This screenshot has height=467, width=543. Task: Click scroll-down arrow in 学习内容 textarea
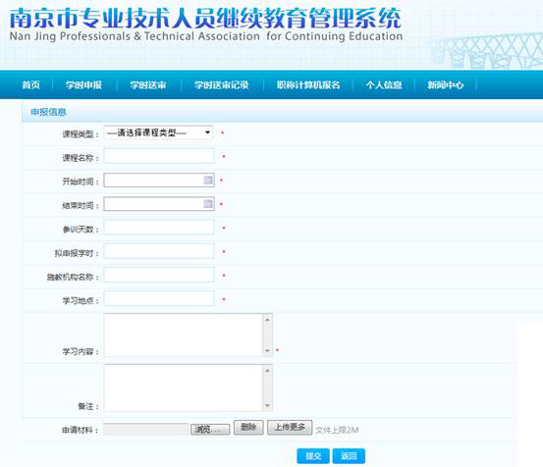pos(267,351)
